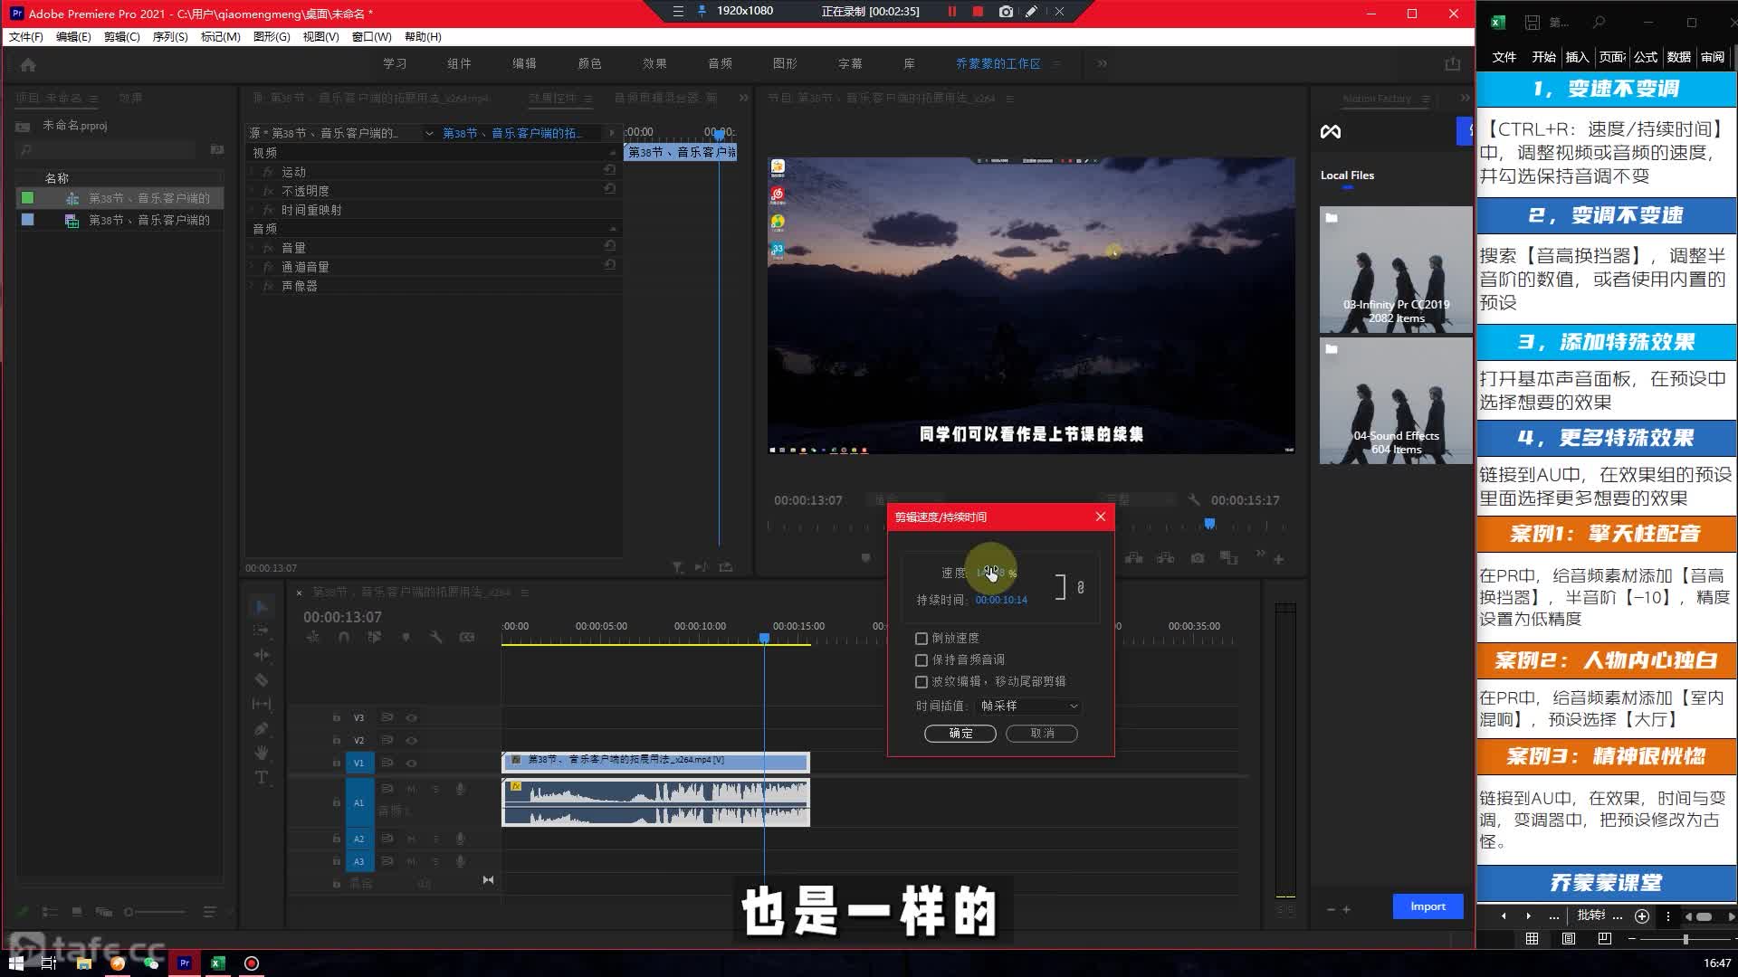The image size is (1738, 977).
Task: Select the Pen tool
Action: 262,728
